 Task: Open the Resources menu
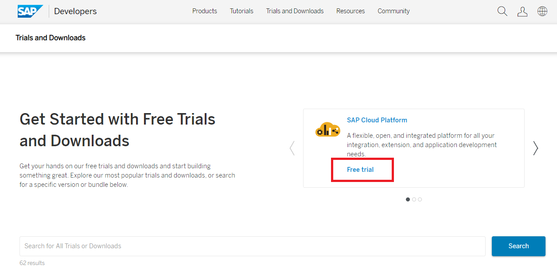point(350,11)
